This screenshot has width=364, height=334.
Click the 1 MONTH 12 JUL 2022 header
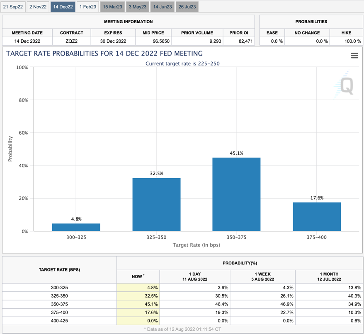coord(329,276)
